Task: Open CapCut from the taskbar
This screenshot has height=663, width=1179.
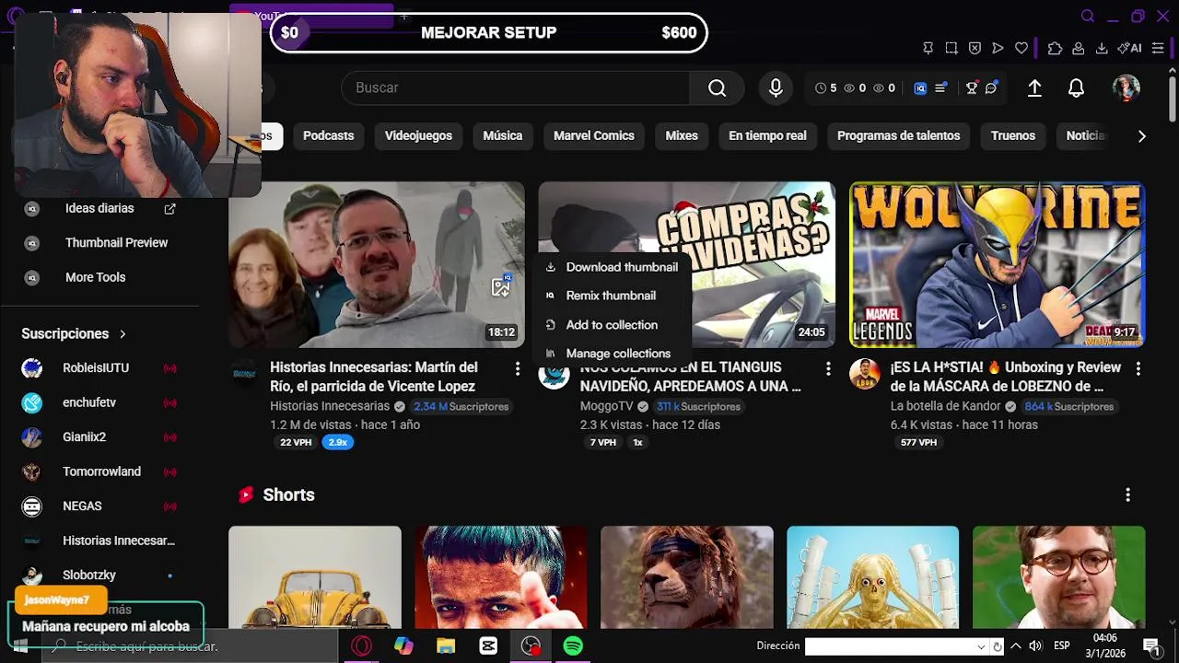Action: point(488,646)
